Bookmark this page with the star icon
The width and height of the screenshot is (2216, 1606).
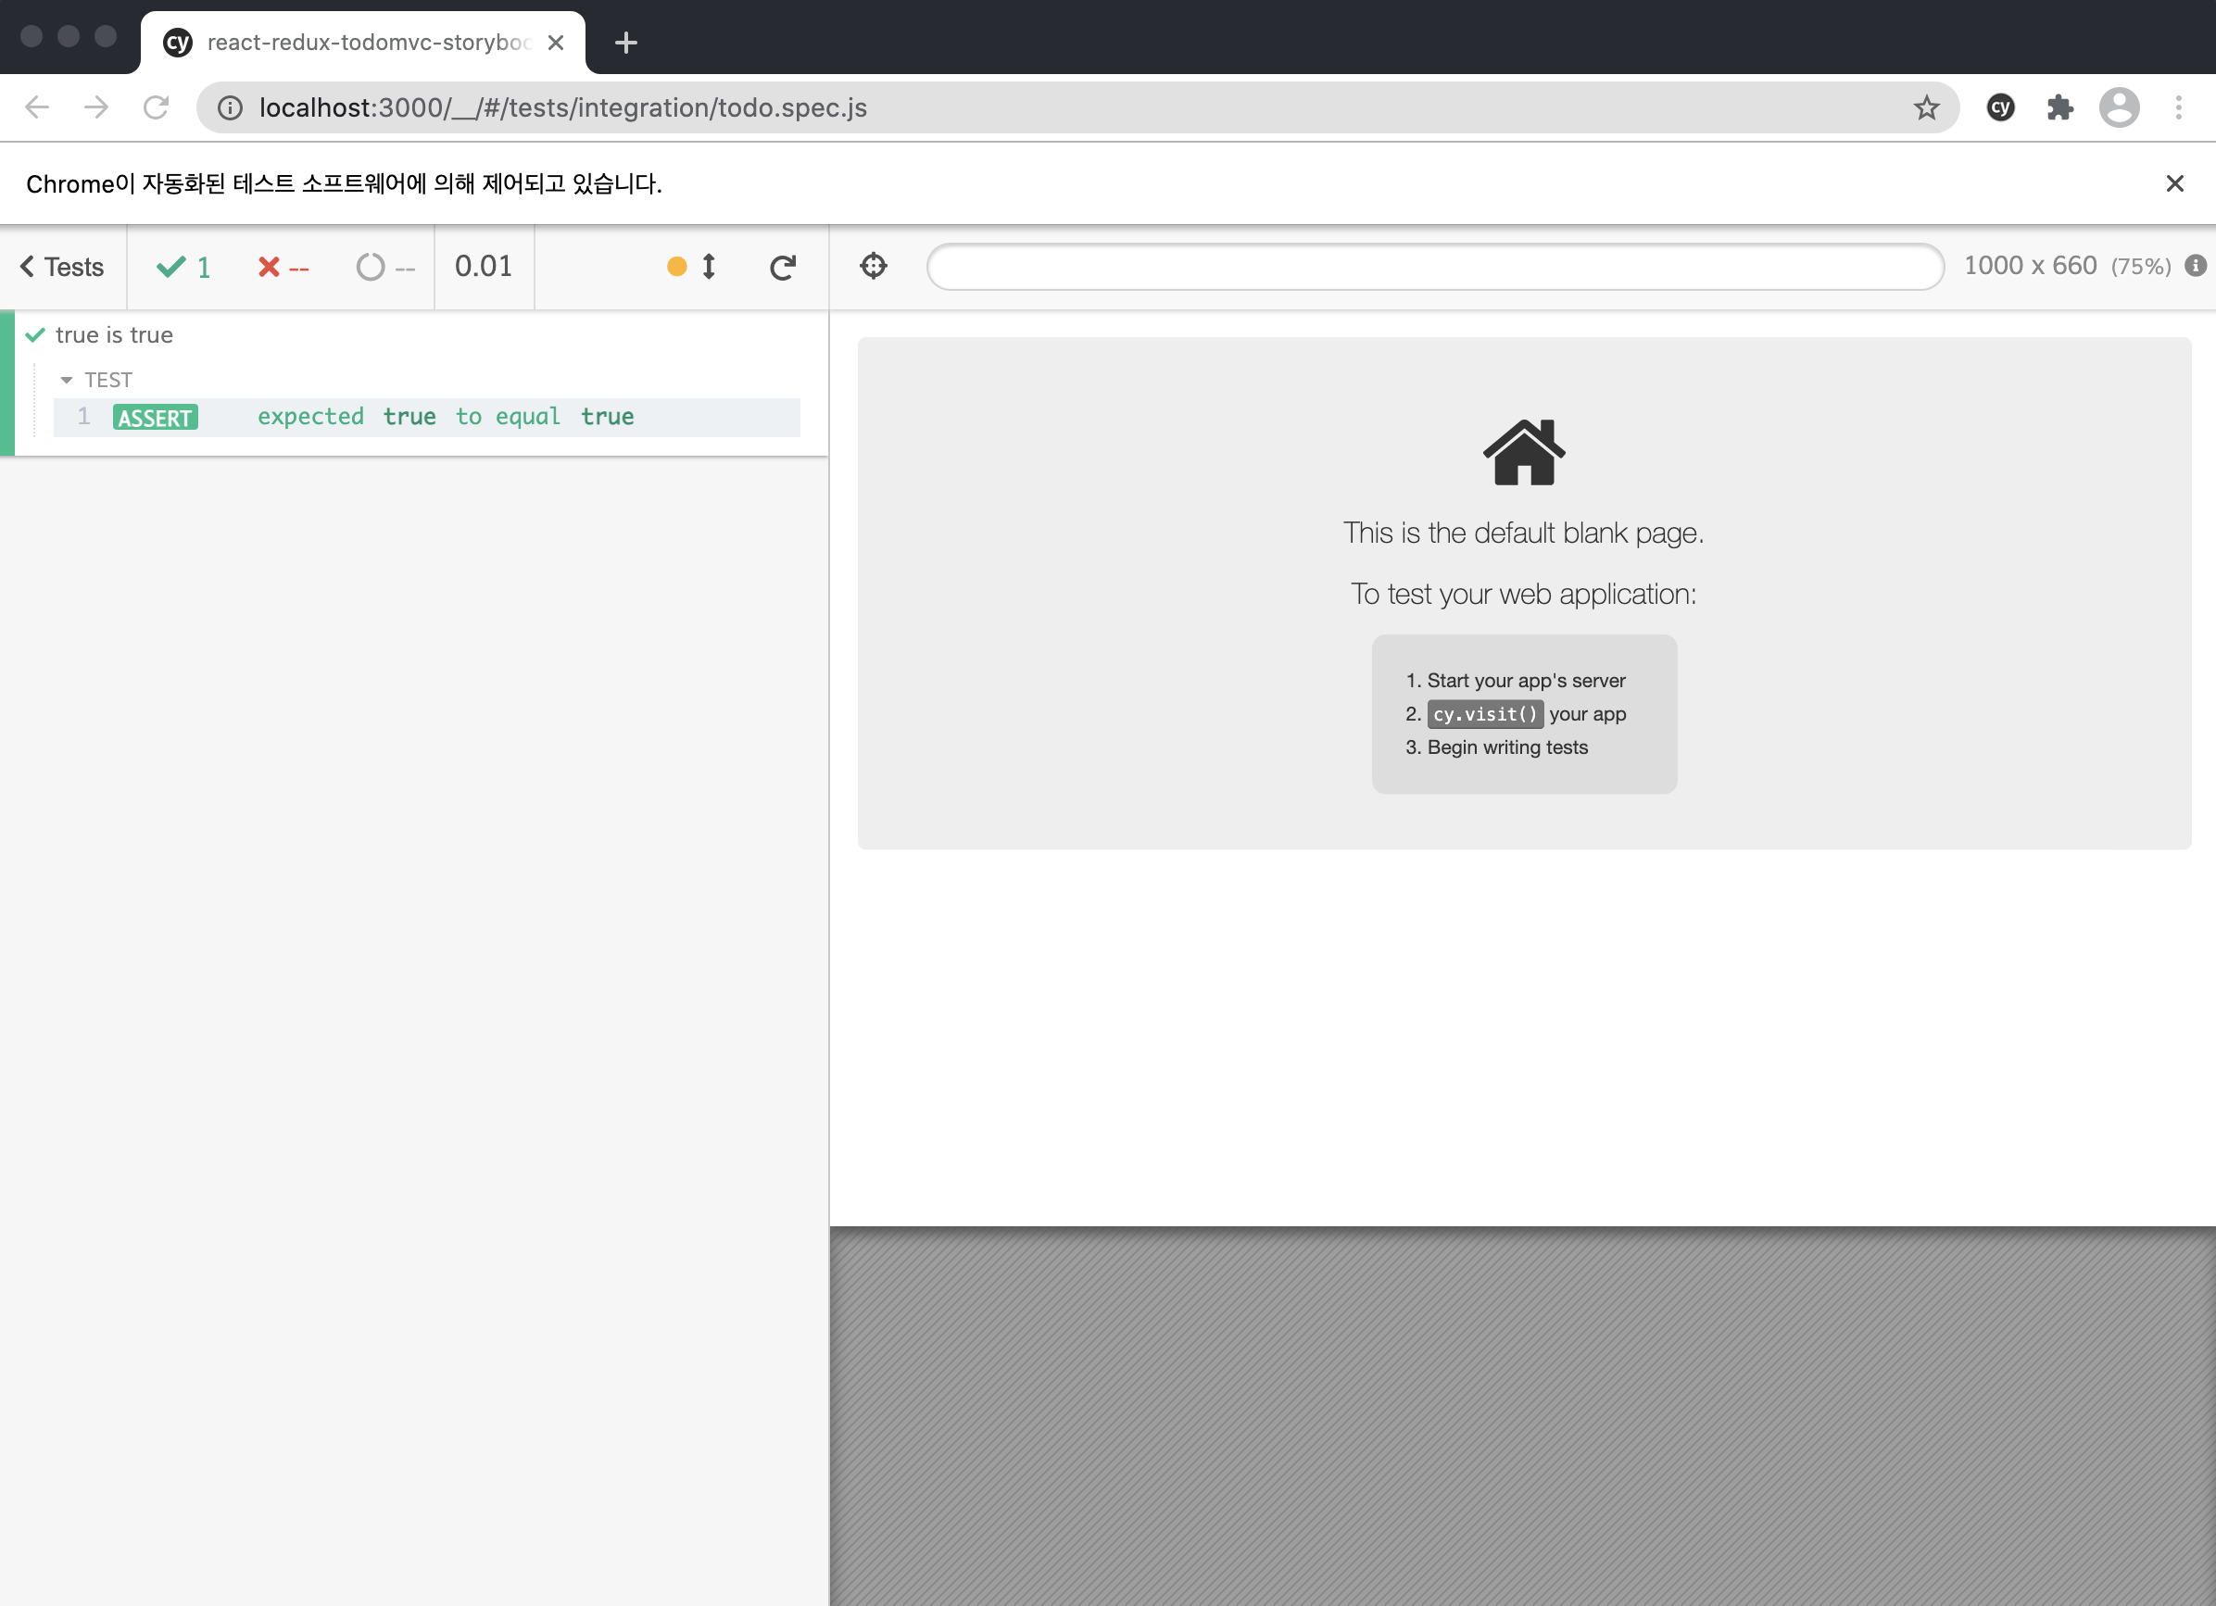pyautogui.click(x=1926, y=107)
